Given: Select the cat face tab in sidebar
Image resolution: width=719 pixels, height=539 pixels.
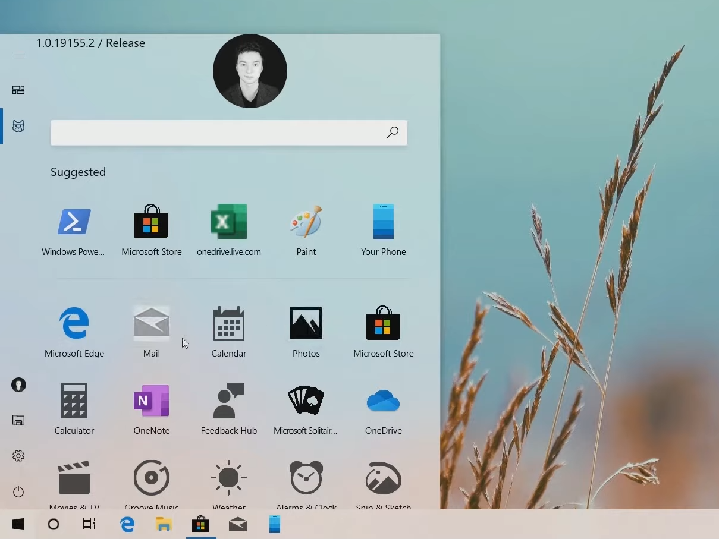Looking at the screenshot, I should pos(18,126).
